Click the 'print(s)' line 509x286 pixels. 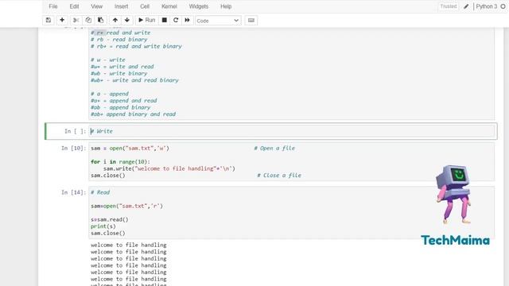point(103,226)
